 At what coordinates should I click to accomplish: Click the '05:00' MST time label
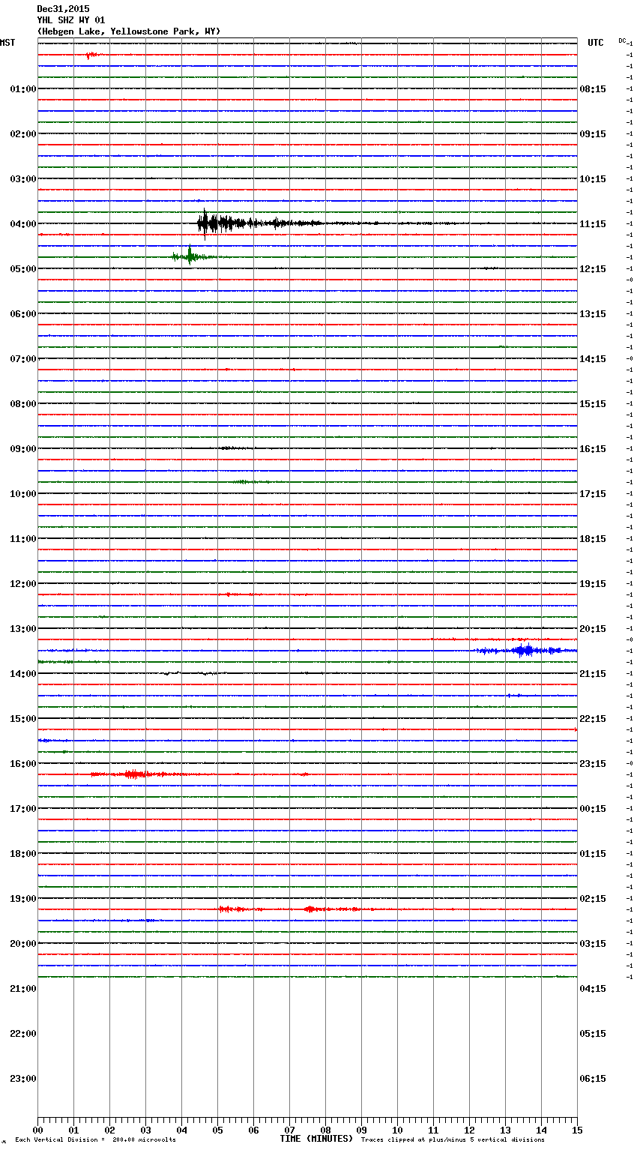coord(23,269)
